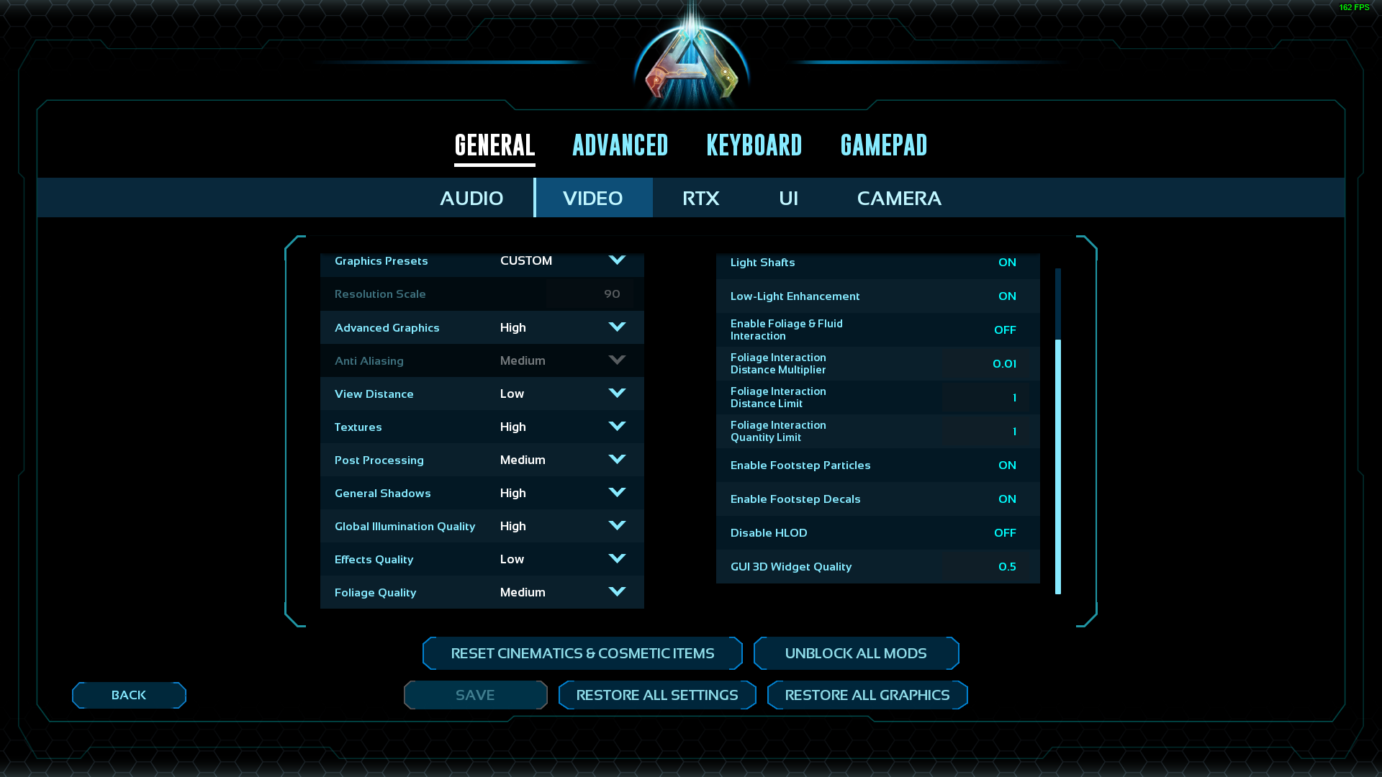
Task: Open the Graphics Presets dropdown arrow
Action: pyautogui.click(x=617, y=260)
